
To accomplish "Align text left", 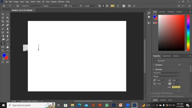I will click(x=100, y=6).
